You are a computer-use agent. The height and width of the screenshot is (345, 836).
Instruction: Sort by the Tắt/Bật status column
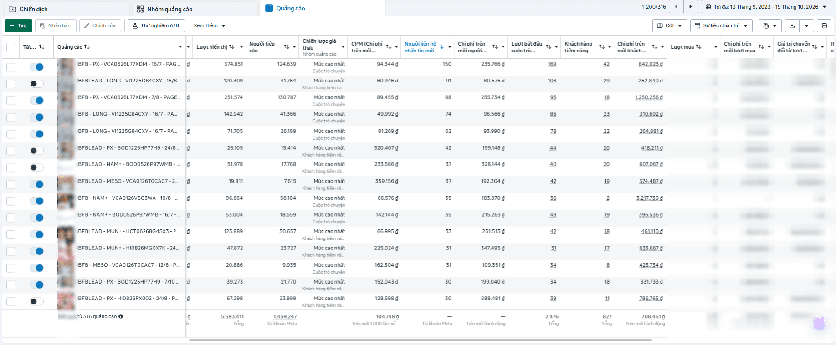(x=42, y=47)
